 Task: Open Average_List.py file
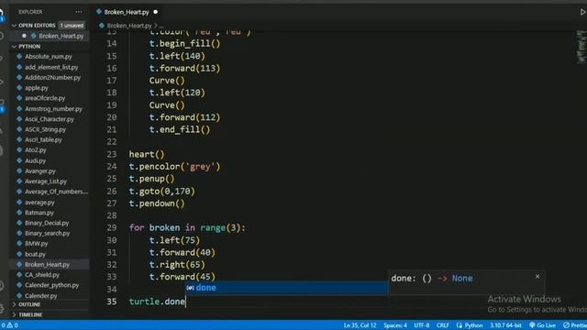[x=46, y=181]
